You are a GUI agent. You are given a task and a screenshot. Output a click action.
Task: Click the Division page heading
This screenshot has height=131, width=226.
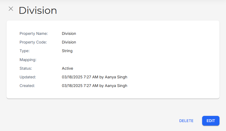click(38, 11)
